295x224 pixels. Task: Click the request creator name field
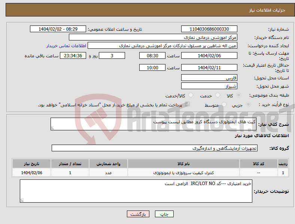[x=162, y=46]
